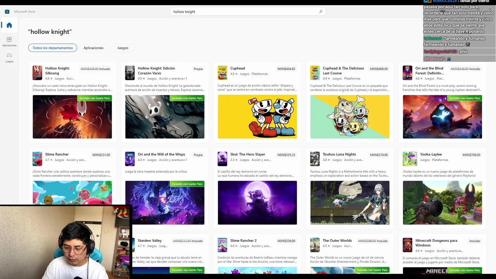This screenshot has height=279, width=496.
Task: Click the Touhou Luna Nights description text
Action: point(349,174)
